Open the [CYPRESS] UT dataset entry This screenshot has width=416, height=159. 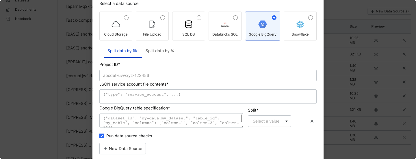click(x=79, y=145)
